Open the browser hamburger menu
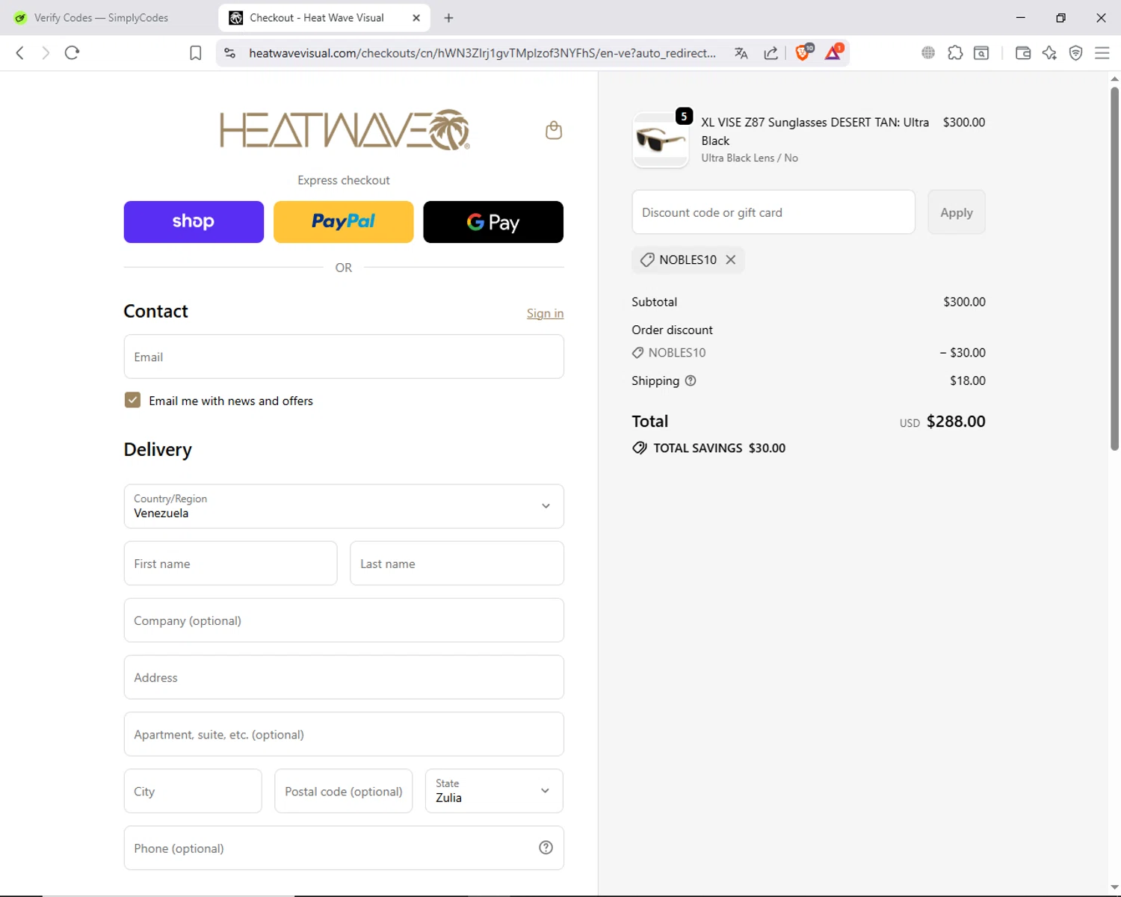The height and width of the screenshot is (897, 1121). (1102, 53)
